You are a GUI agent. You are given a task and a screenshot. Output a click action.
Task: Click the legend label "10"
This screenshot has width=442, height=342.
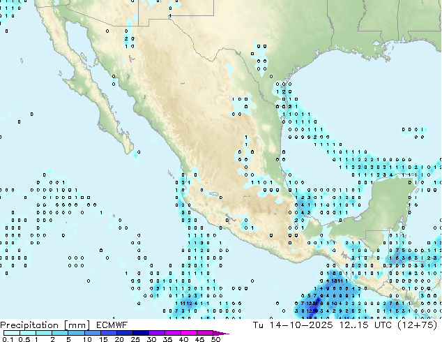click(x=87, y=339)
